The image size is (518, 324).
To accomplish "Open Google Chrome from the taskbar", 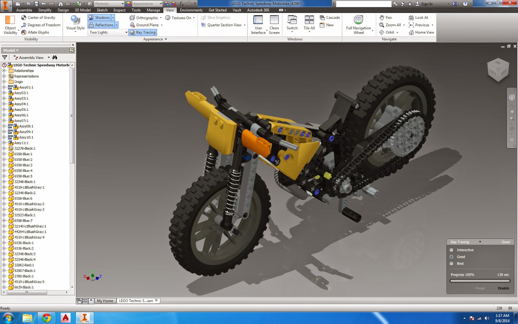I will click(46, 318).
